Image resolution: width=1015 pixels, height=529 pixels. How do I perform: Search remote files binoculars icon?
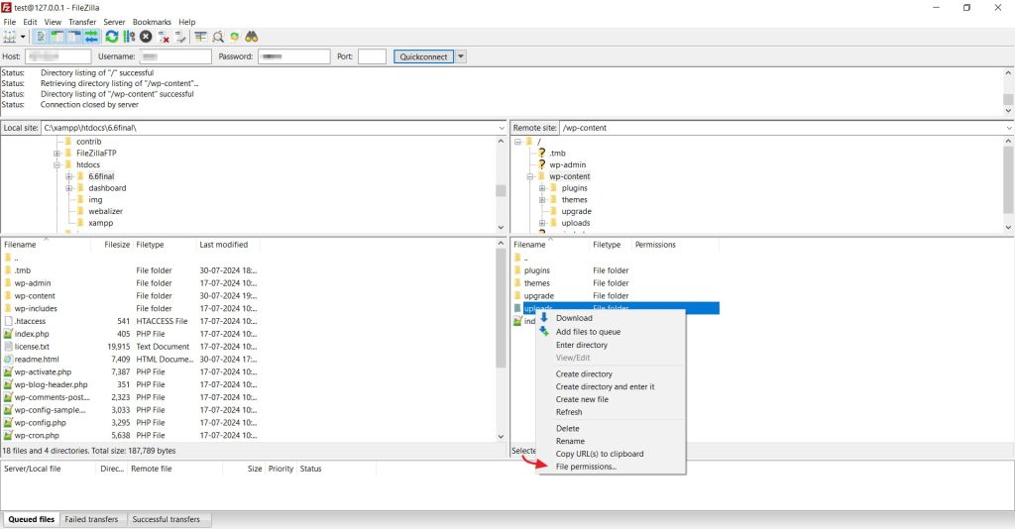click(251, 37)
